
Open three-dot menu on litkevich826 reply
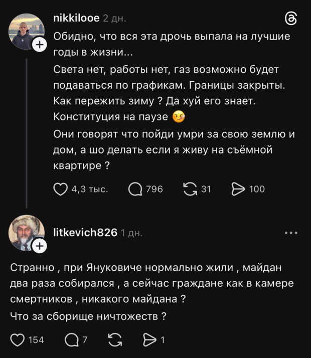291,233
